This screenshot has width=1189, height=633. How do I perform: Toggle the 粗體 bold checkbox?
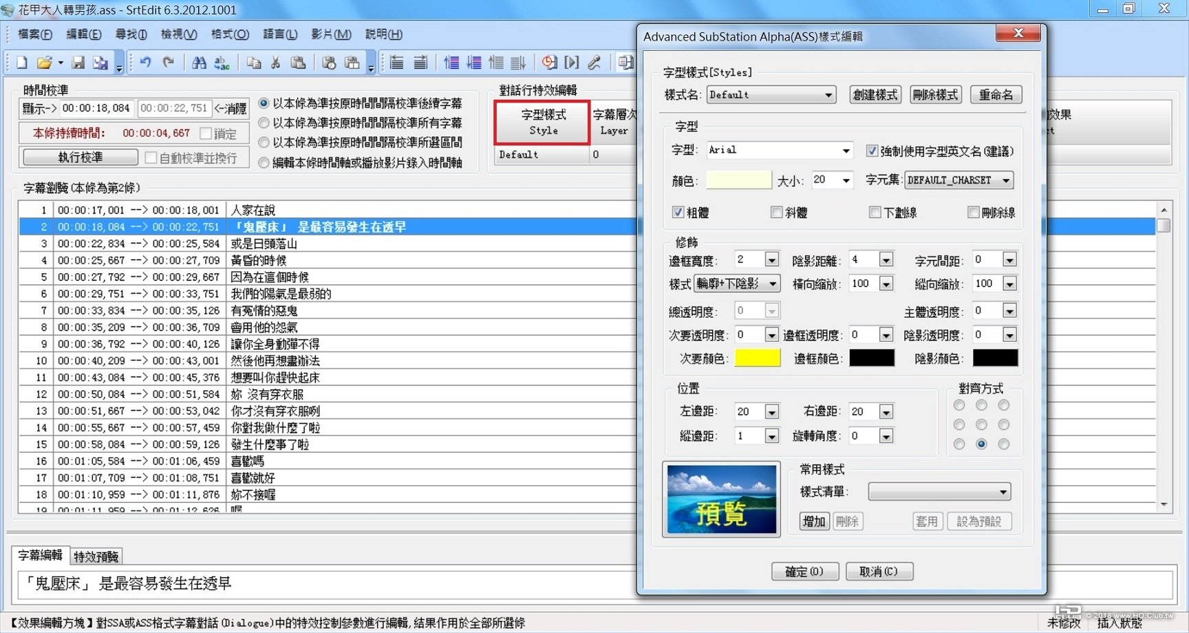click(678, 213)
